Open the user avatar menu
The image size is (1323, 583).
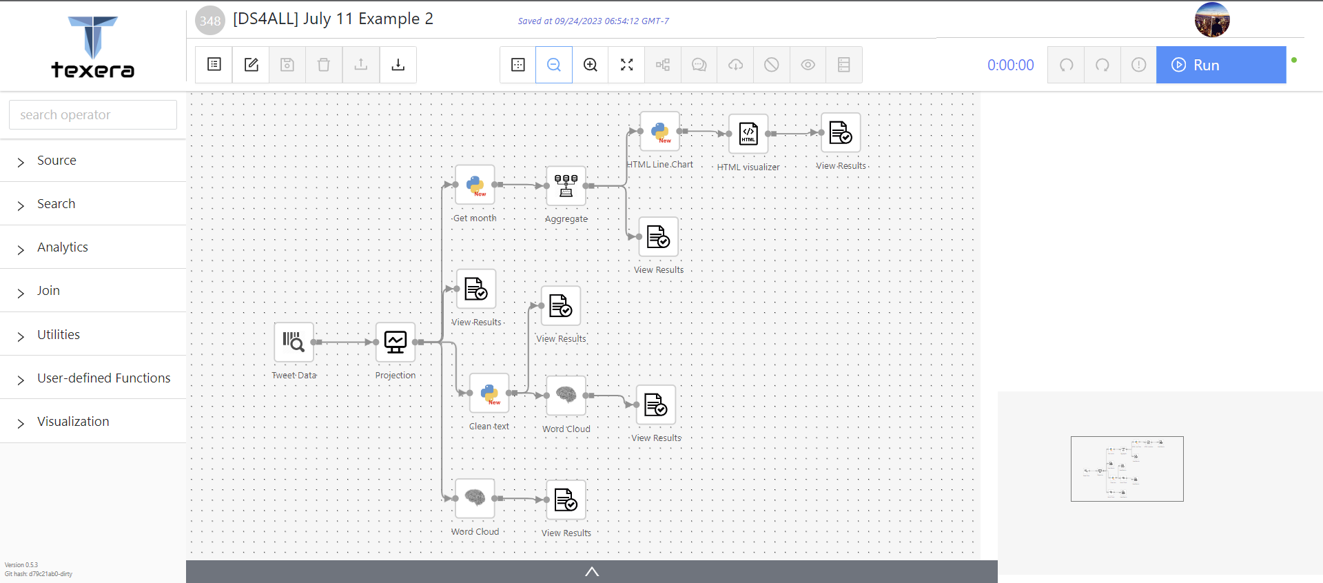click(x=1212, y=19)
